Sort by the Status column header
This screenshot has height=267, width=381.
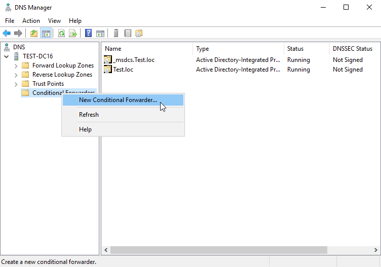(x=307, y=49)
